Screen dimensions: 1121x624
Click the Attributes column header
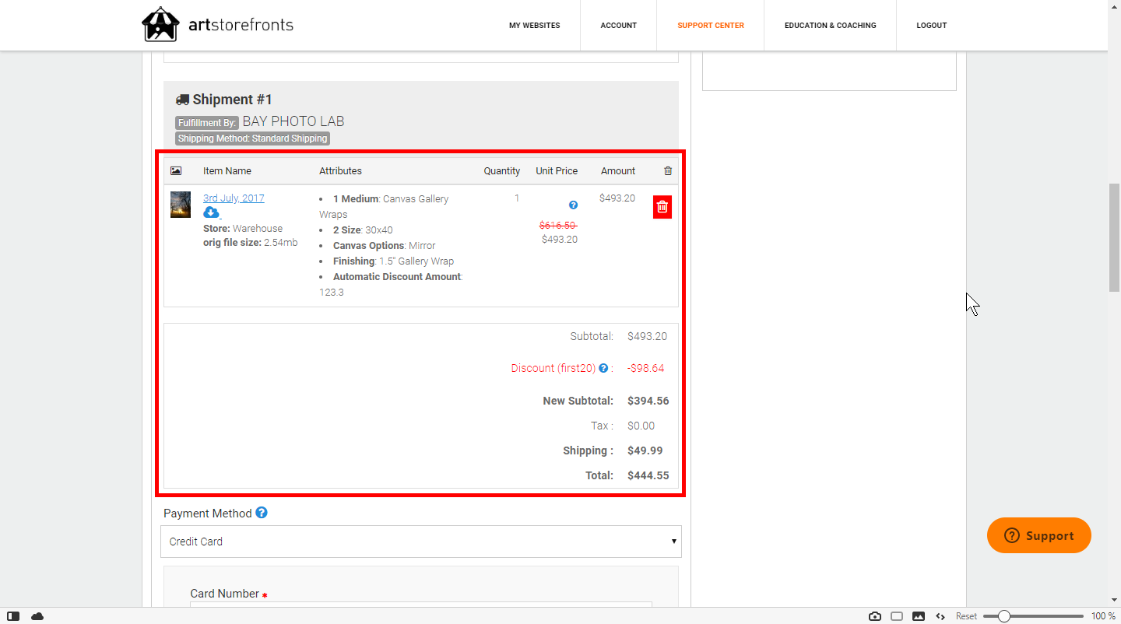pos(340,171)
